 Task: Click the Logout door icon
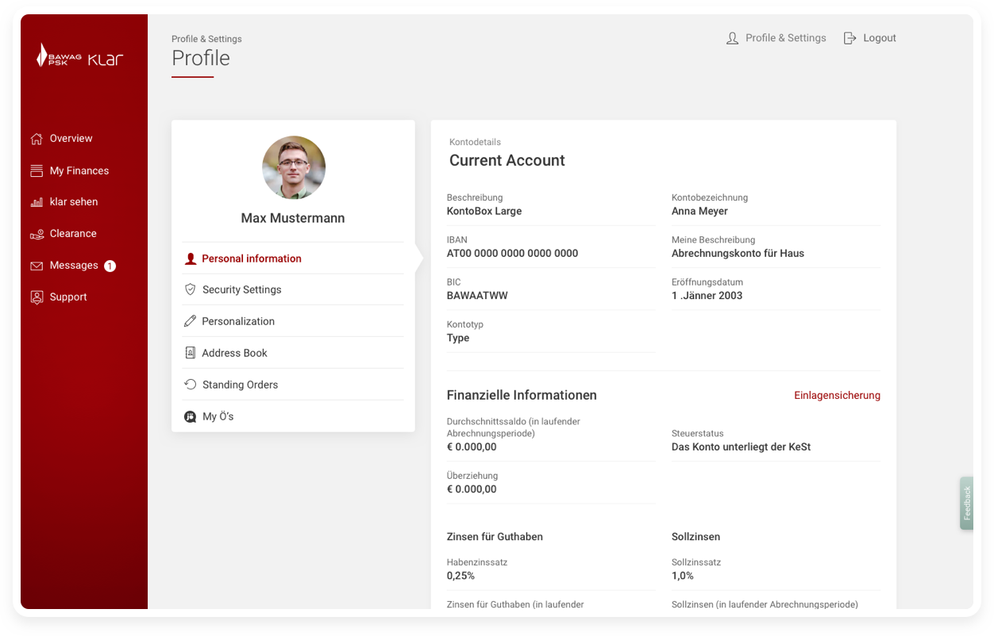[850, 38]
